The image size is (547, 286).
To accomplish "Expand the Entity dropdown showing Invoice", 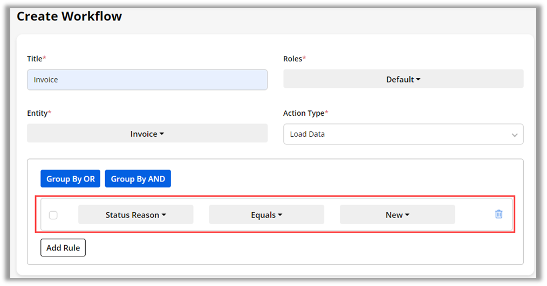I will pos(147,134).
